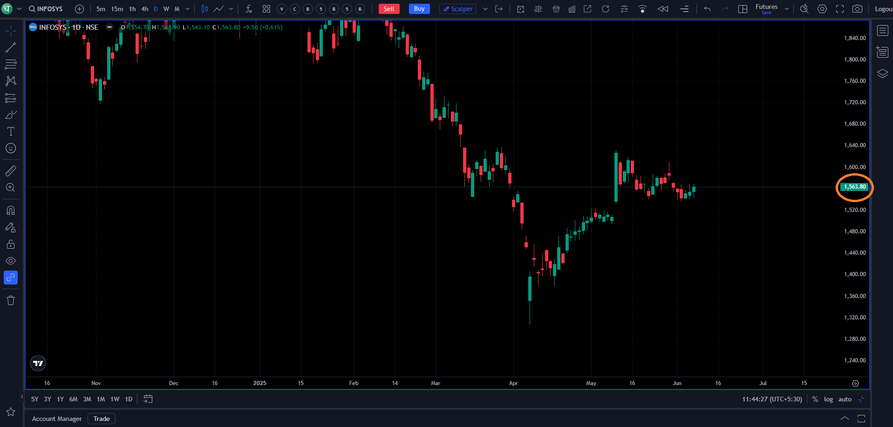Click the red Sell button
The image size is (893, 427).
tap(389, 9)
